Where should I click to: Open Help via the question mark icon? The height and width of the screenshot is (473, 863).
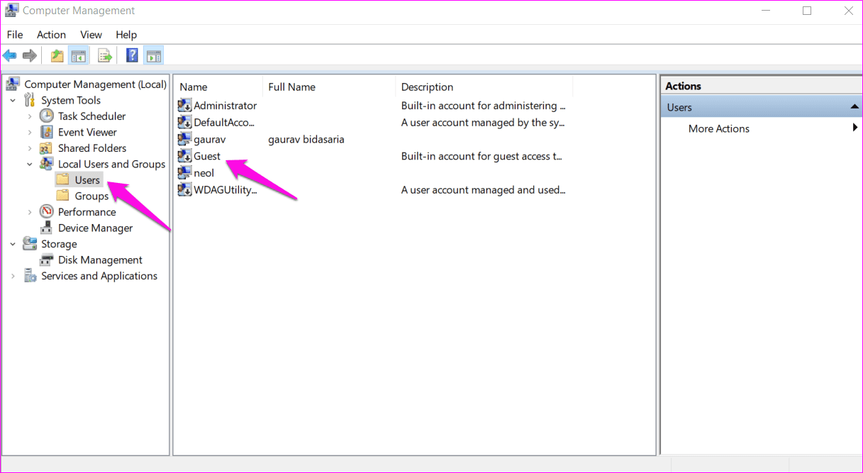(x=132, y=55)
